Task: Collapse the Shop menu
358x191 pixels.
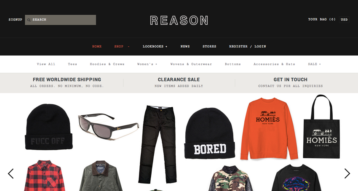Action: (122, 46)
